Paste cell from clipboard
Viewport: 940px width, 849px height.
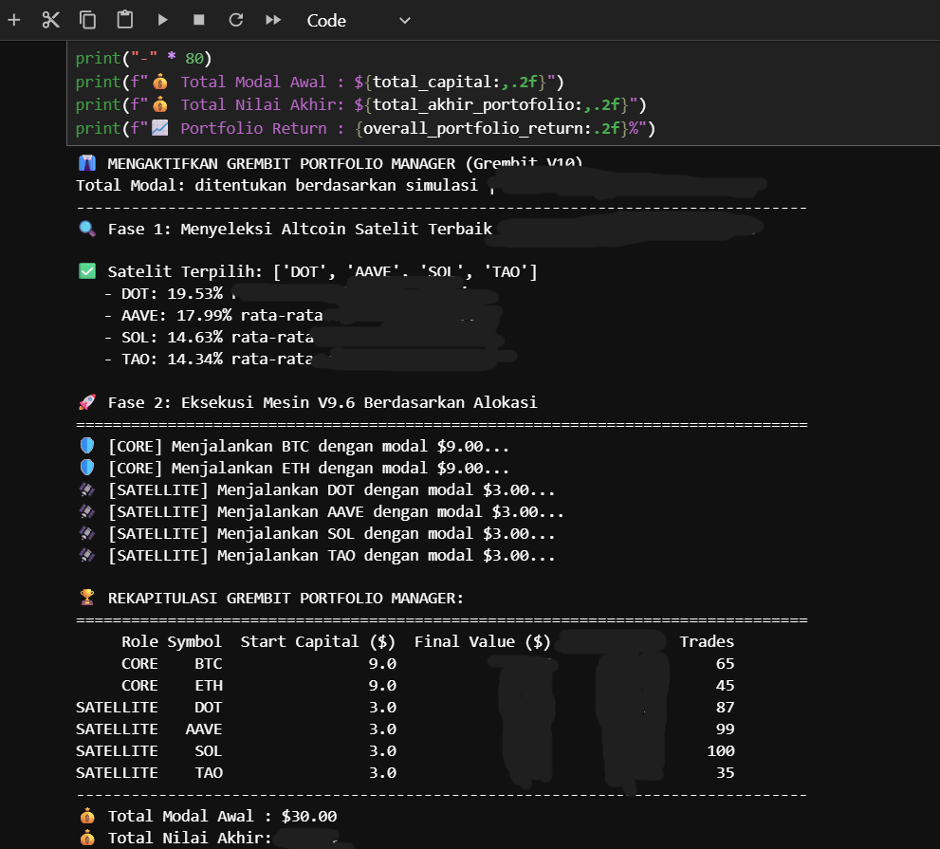tap(124, 20)
